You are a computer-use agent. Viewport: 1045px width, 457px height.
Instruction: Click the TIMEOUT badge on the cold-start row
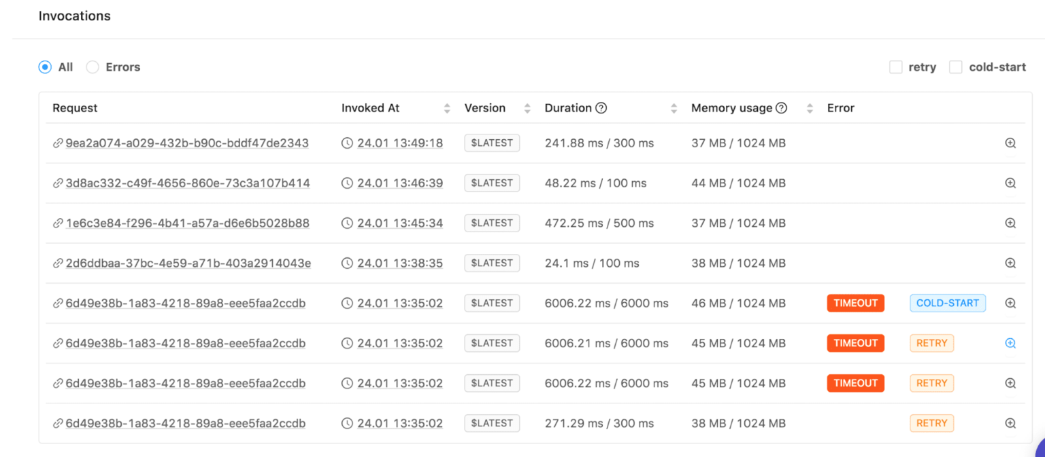[855, 303]
